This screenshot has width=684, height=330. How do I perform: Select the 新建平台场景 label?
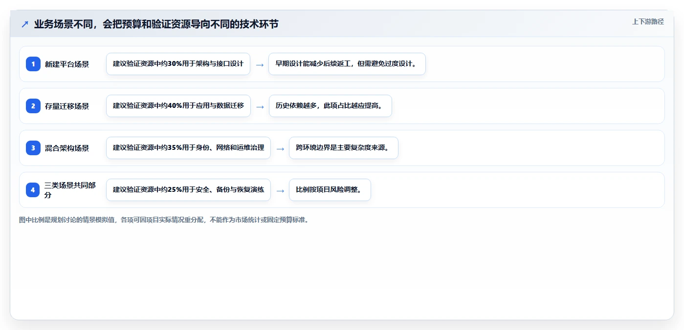coord(67,64)
